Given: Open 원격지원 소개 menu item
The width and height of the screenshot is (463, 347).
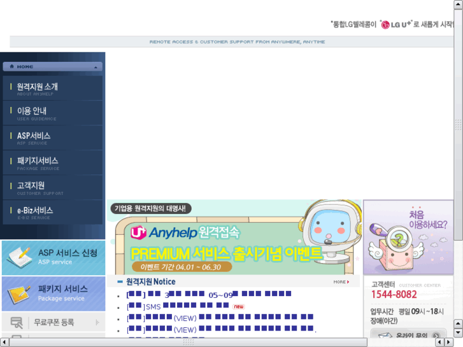Looking at the screenshot, I should [x=53, y=88].
